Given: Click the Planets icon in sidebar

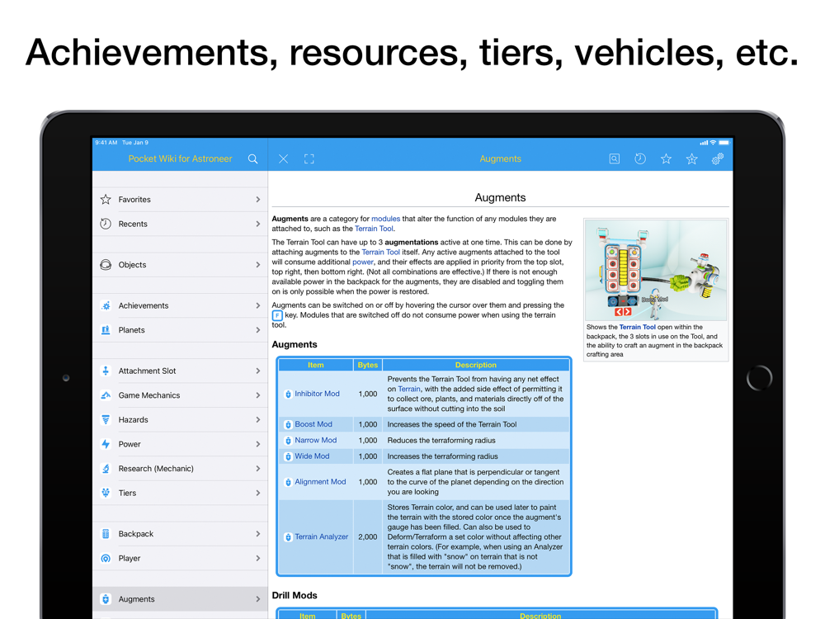Looking at the screenshot, I should pyautogui.click(x=106, y=330).
